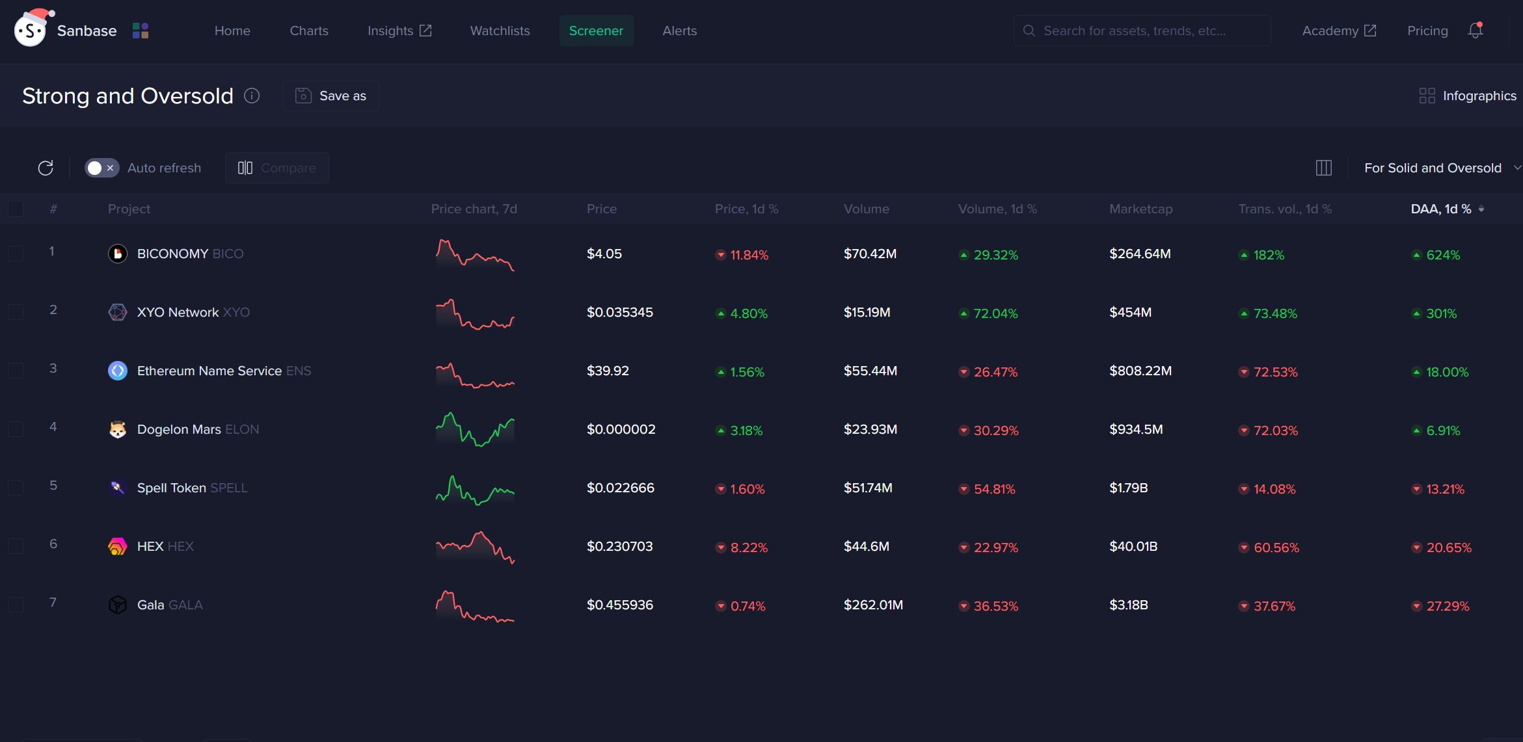This screenshot has height=742, width=1523.
Task: Select the HEX row checkbox
Action: [x=16, y=546]
